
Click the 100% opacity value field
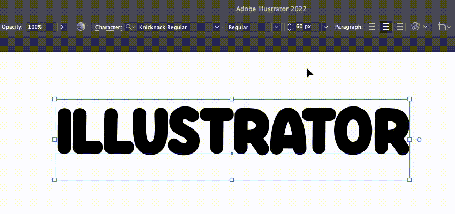tap(40, 27)
